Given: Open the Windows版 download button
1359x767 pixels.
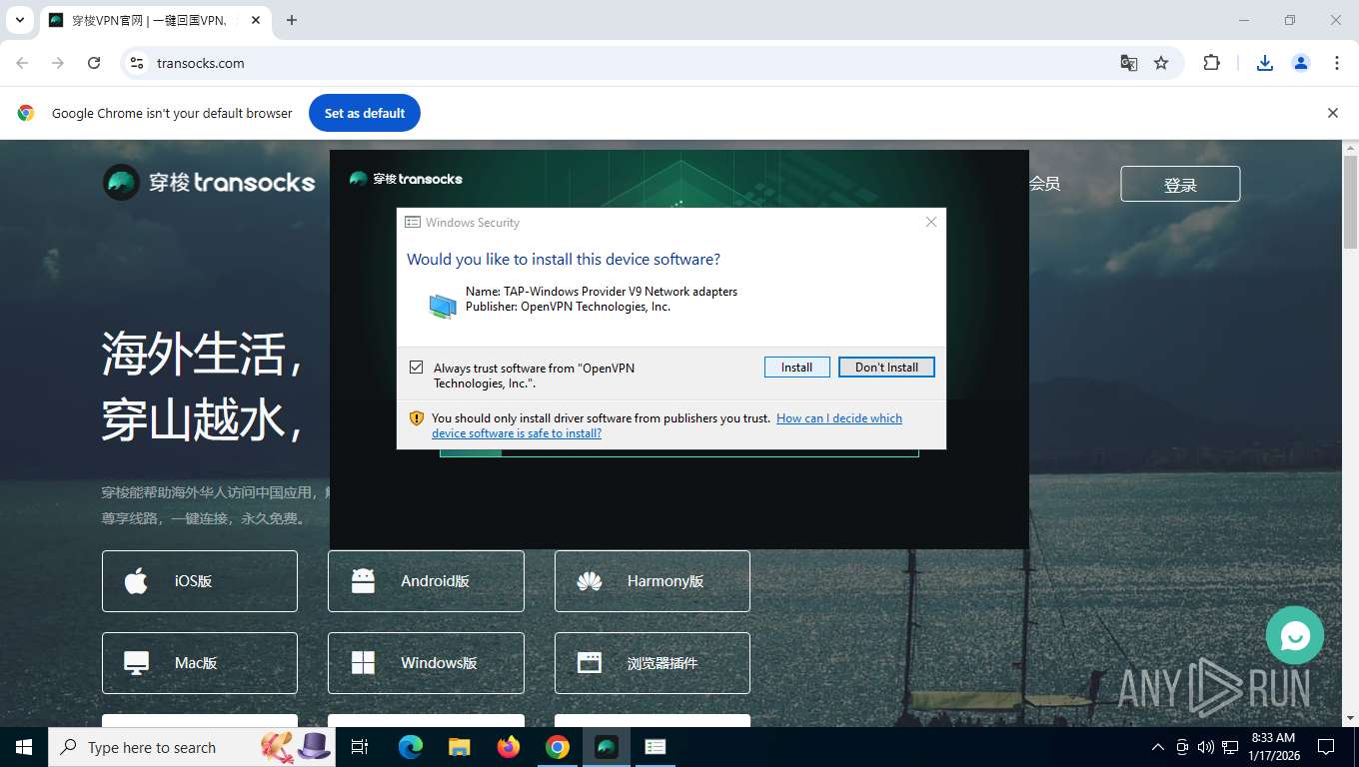Looking at the screenshot, I should pyautogui.click(x=426, y=663).
